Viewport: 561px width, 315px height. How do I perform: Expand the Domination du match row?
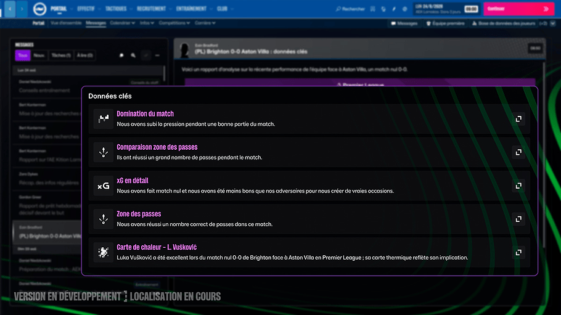click(x=518, y=119)
